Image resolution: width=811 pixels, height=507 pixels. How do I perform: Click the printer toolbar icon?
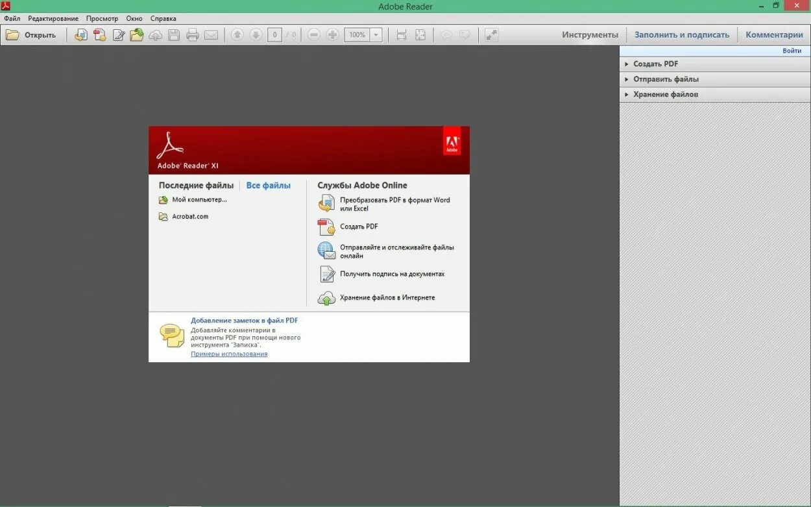point(193,35)
